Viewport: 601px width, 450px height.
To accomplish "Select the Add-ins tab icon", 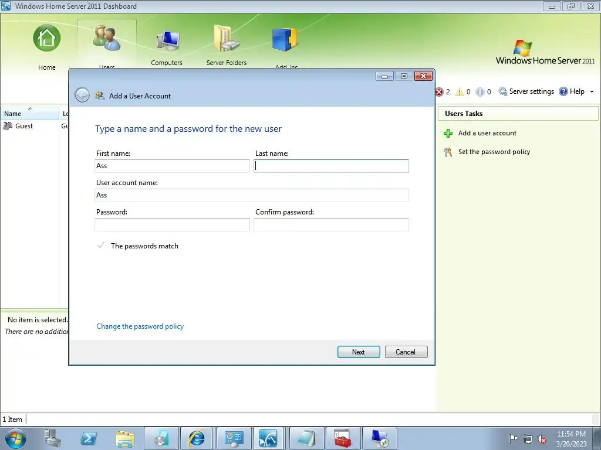I will pos(285,40).
